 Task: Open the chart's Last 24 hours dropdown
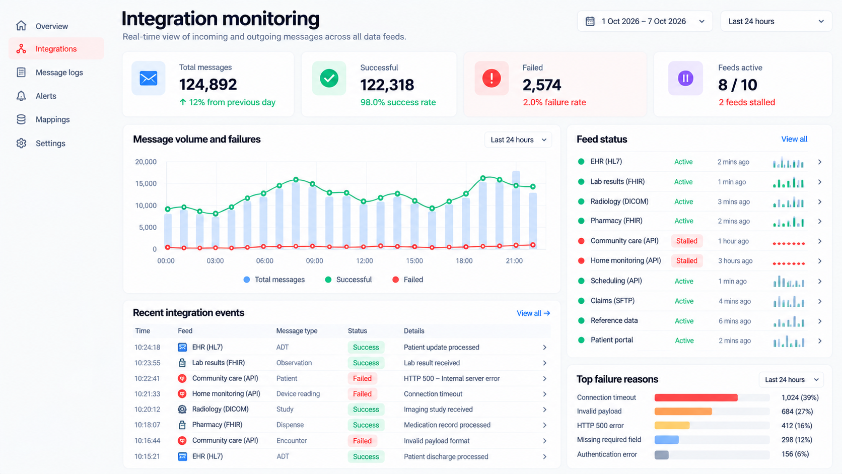tap(518, 140)
